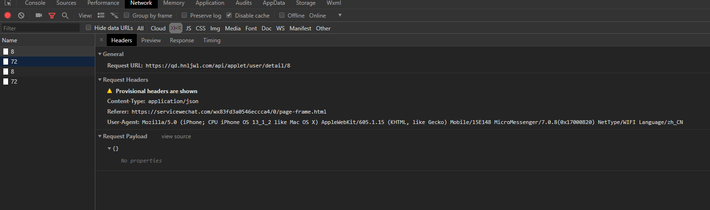This screenshot has width=710, height=210.
Task: Select the Network tab
Action: [141, 3]
